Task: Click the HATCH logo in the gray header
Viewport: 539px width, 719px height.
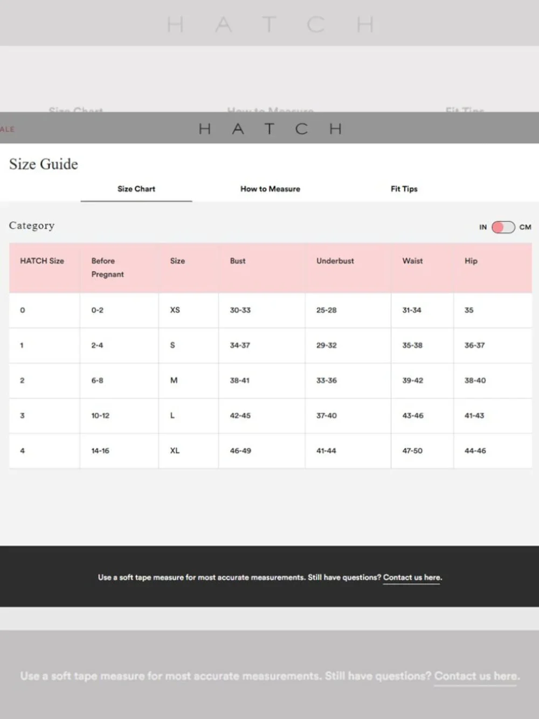Action: (x=270, y=129)
